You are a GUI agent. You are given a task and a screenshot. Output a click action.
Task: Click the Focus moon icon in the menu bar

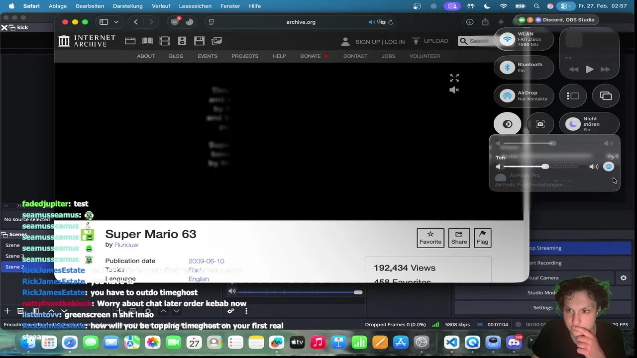click(487, 6)
